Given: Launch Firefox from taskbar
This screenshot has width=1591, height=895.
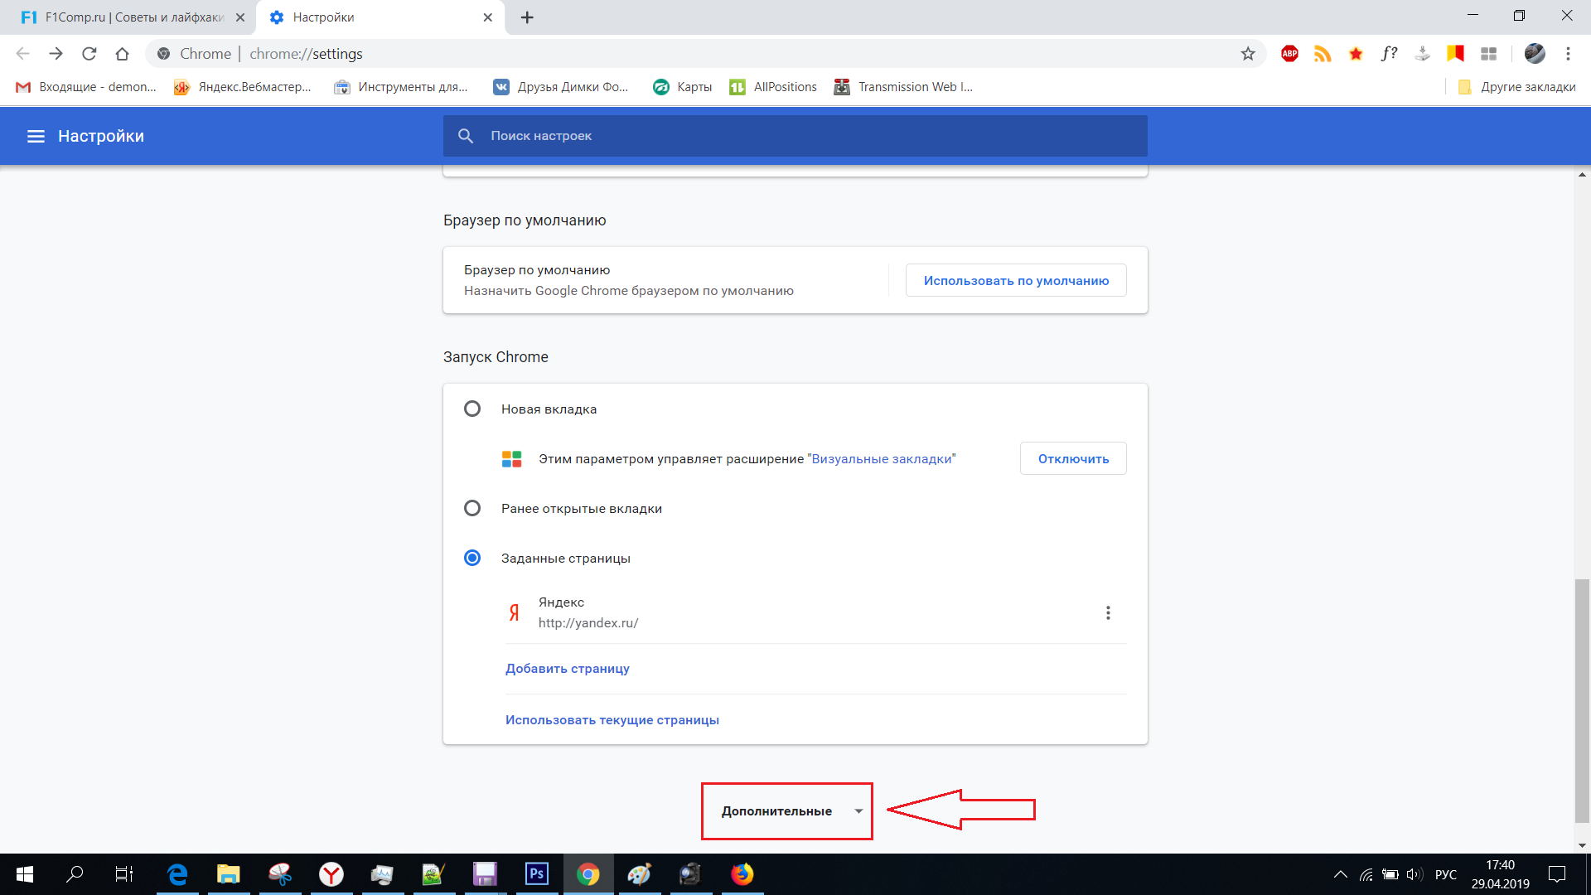Looking at the screenshot, I should tap(742, 874).
